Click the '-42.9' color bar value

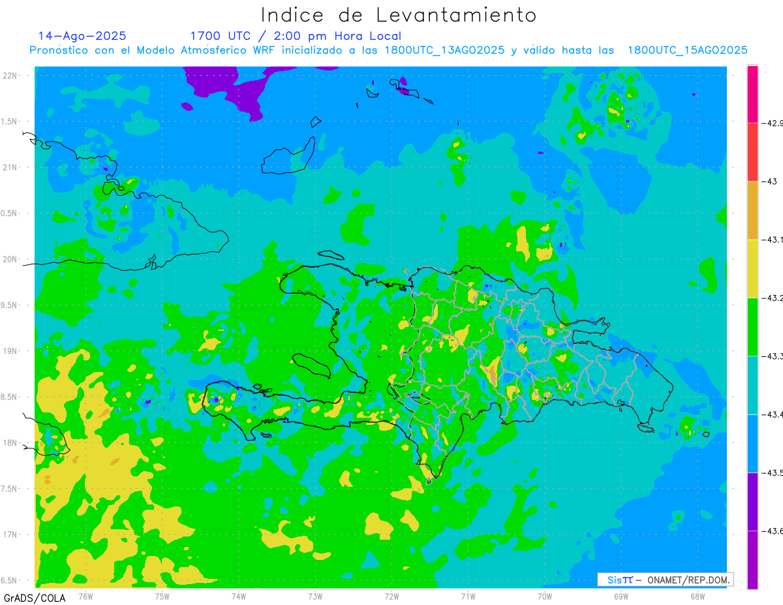click(773, 123)
